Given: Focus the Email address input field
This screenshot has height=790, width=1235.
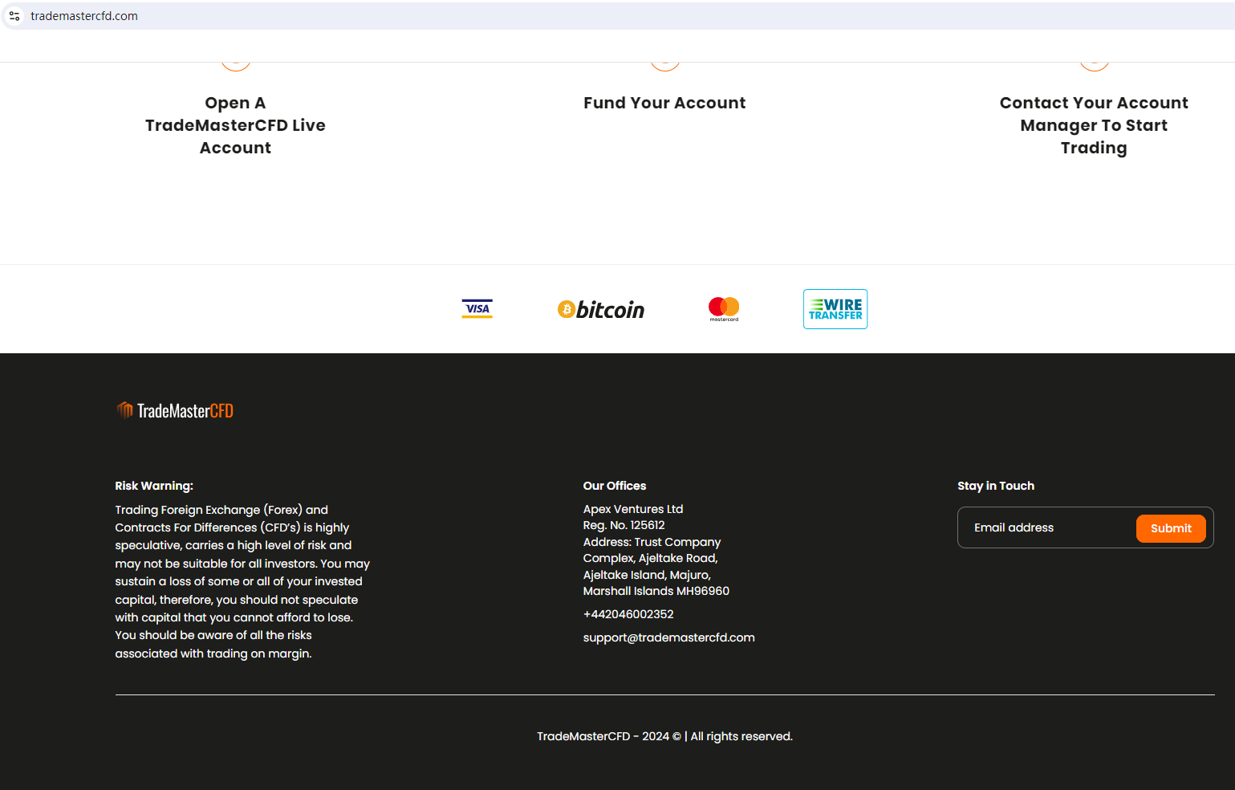Looking at the screenshot, I should [1047, 527].
